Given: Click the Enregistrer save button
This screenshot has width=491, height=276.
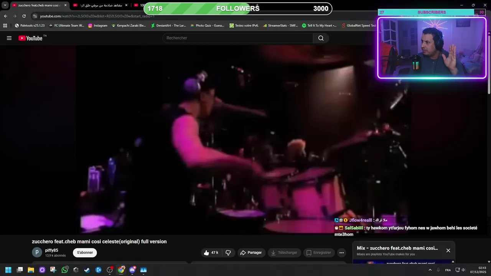Looking at the screenshot, I should click(318, 253).
